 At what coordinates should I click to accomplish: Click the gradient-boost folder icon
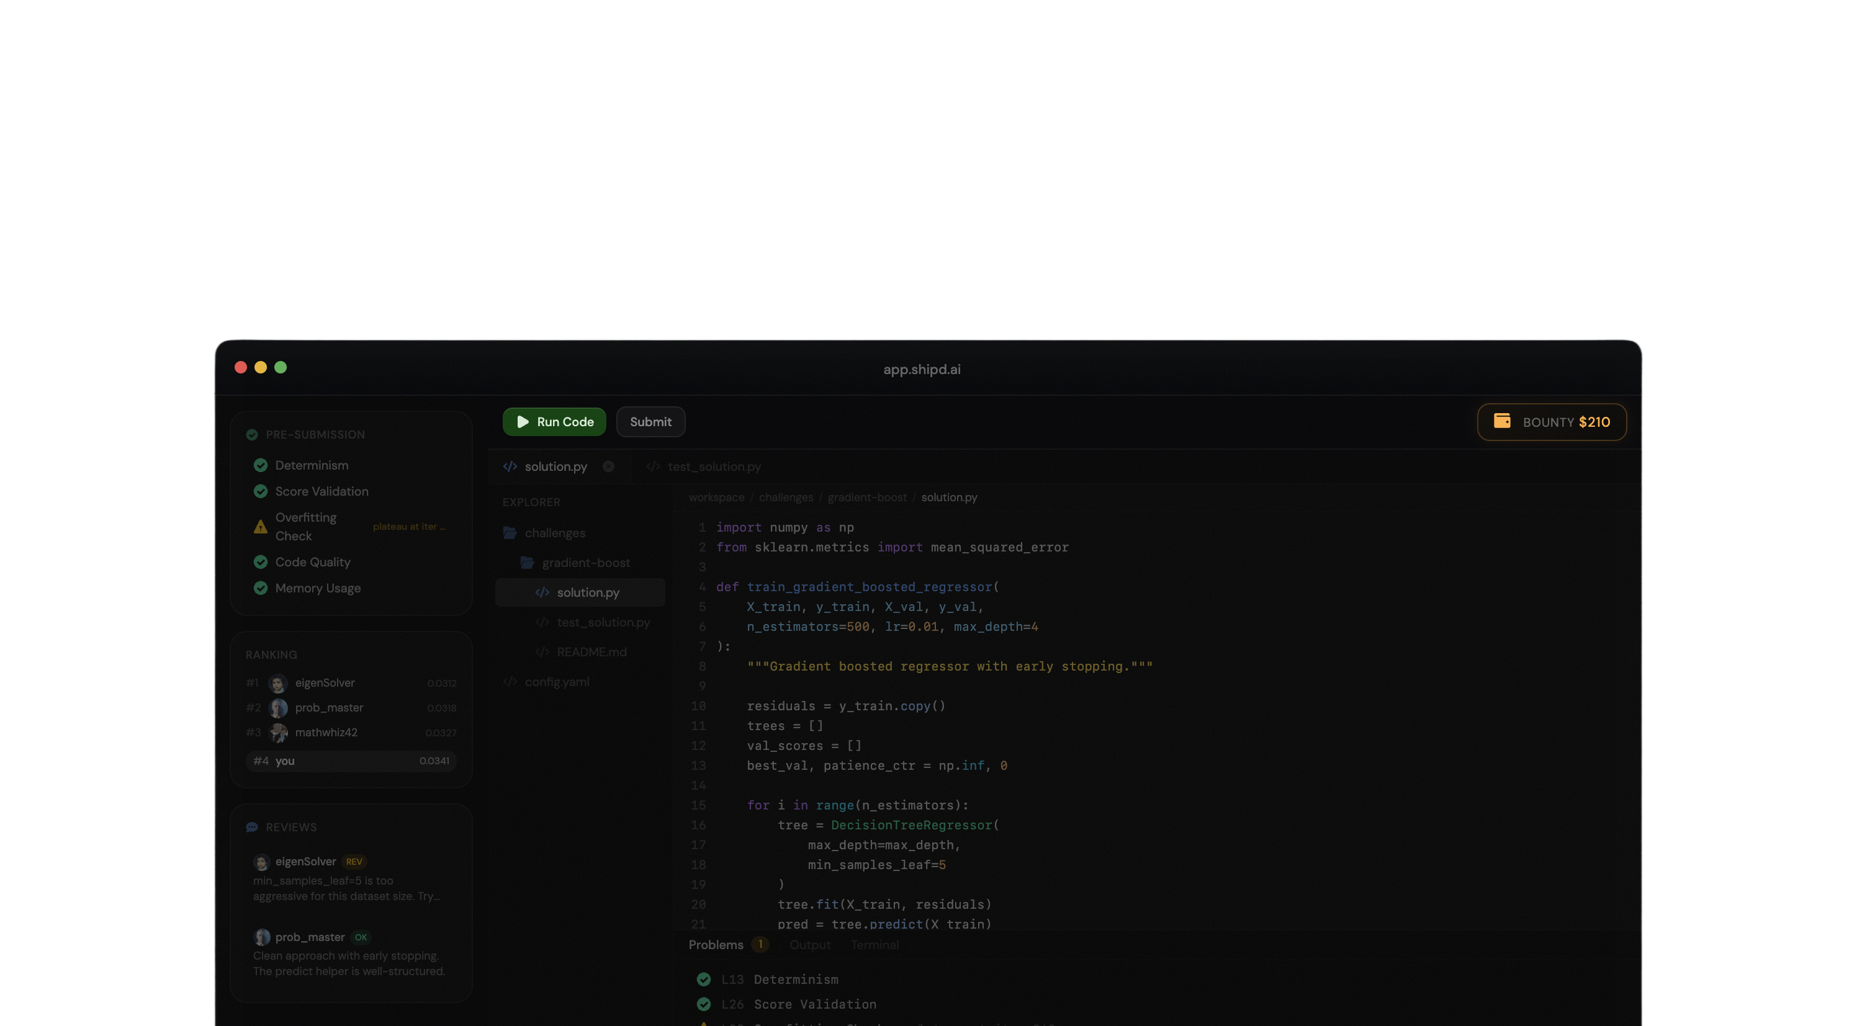pos(527,562)
